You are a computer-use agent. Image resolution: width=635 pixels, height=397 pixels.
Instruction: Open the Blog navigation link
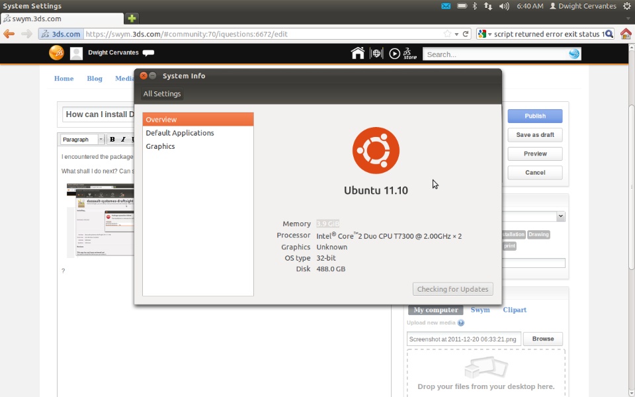tap(95, 79)
